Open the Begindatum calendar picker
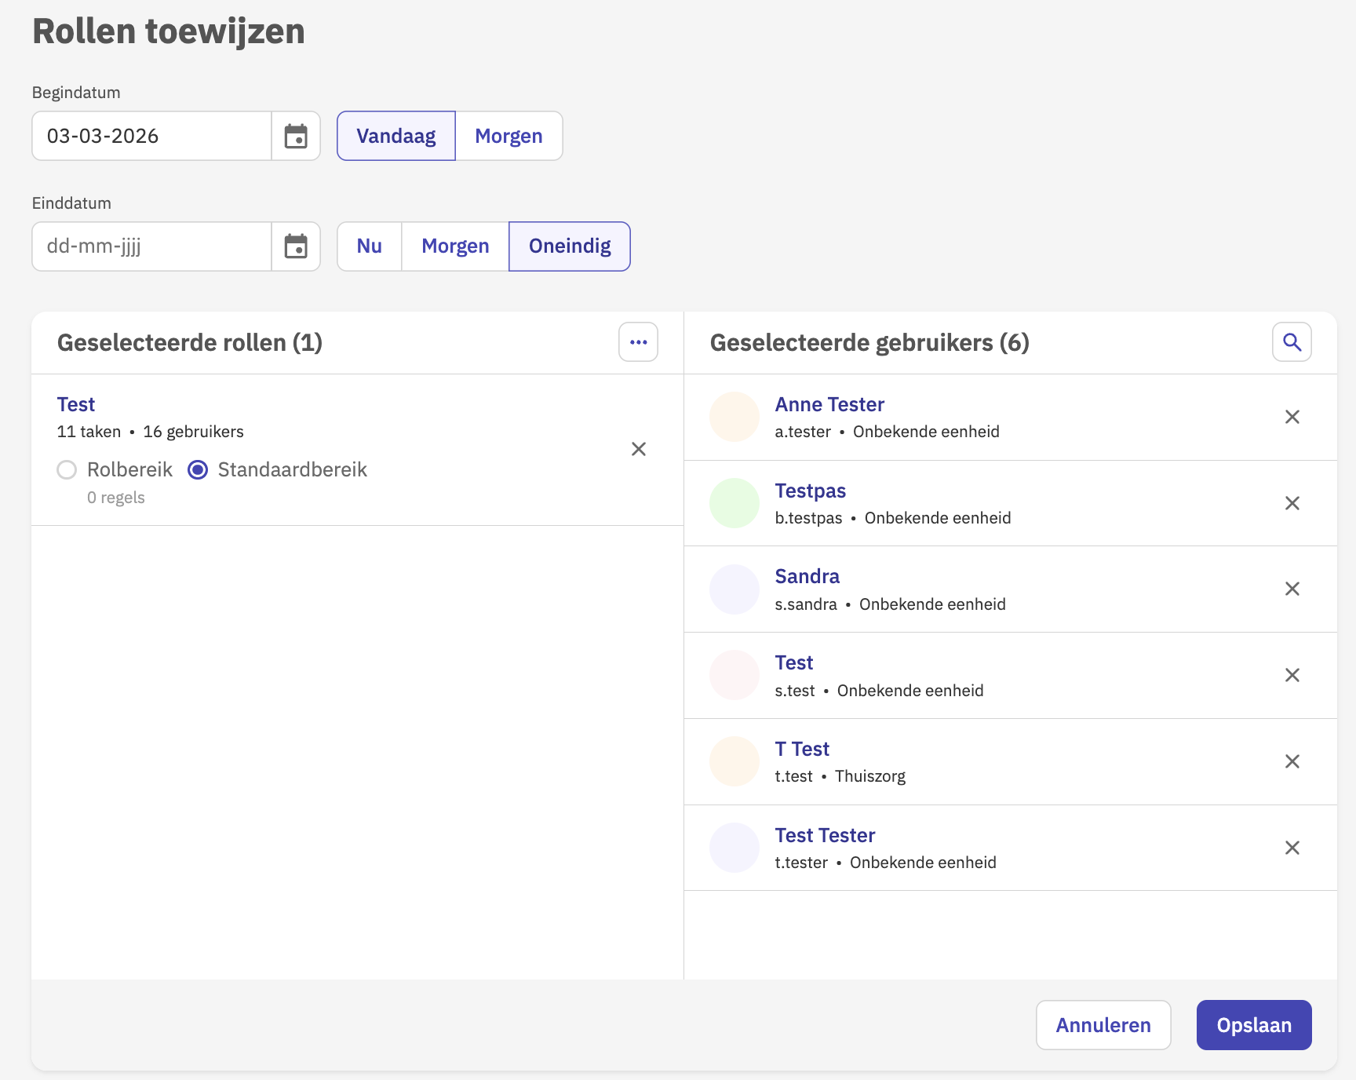1356x1080 pixels. [296, 137]
